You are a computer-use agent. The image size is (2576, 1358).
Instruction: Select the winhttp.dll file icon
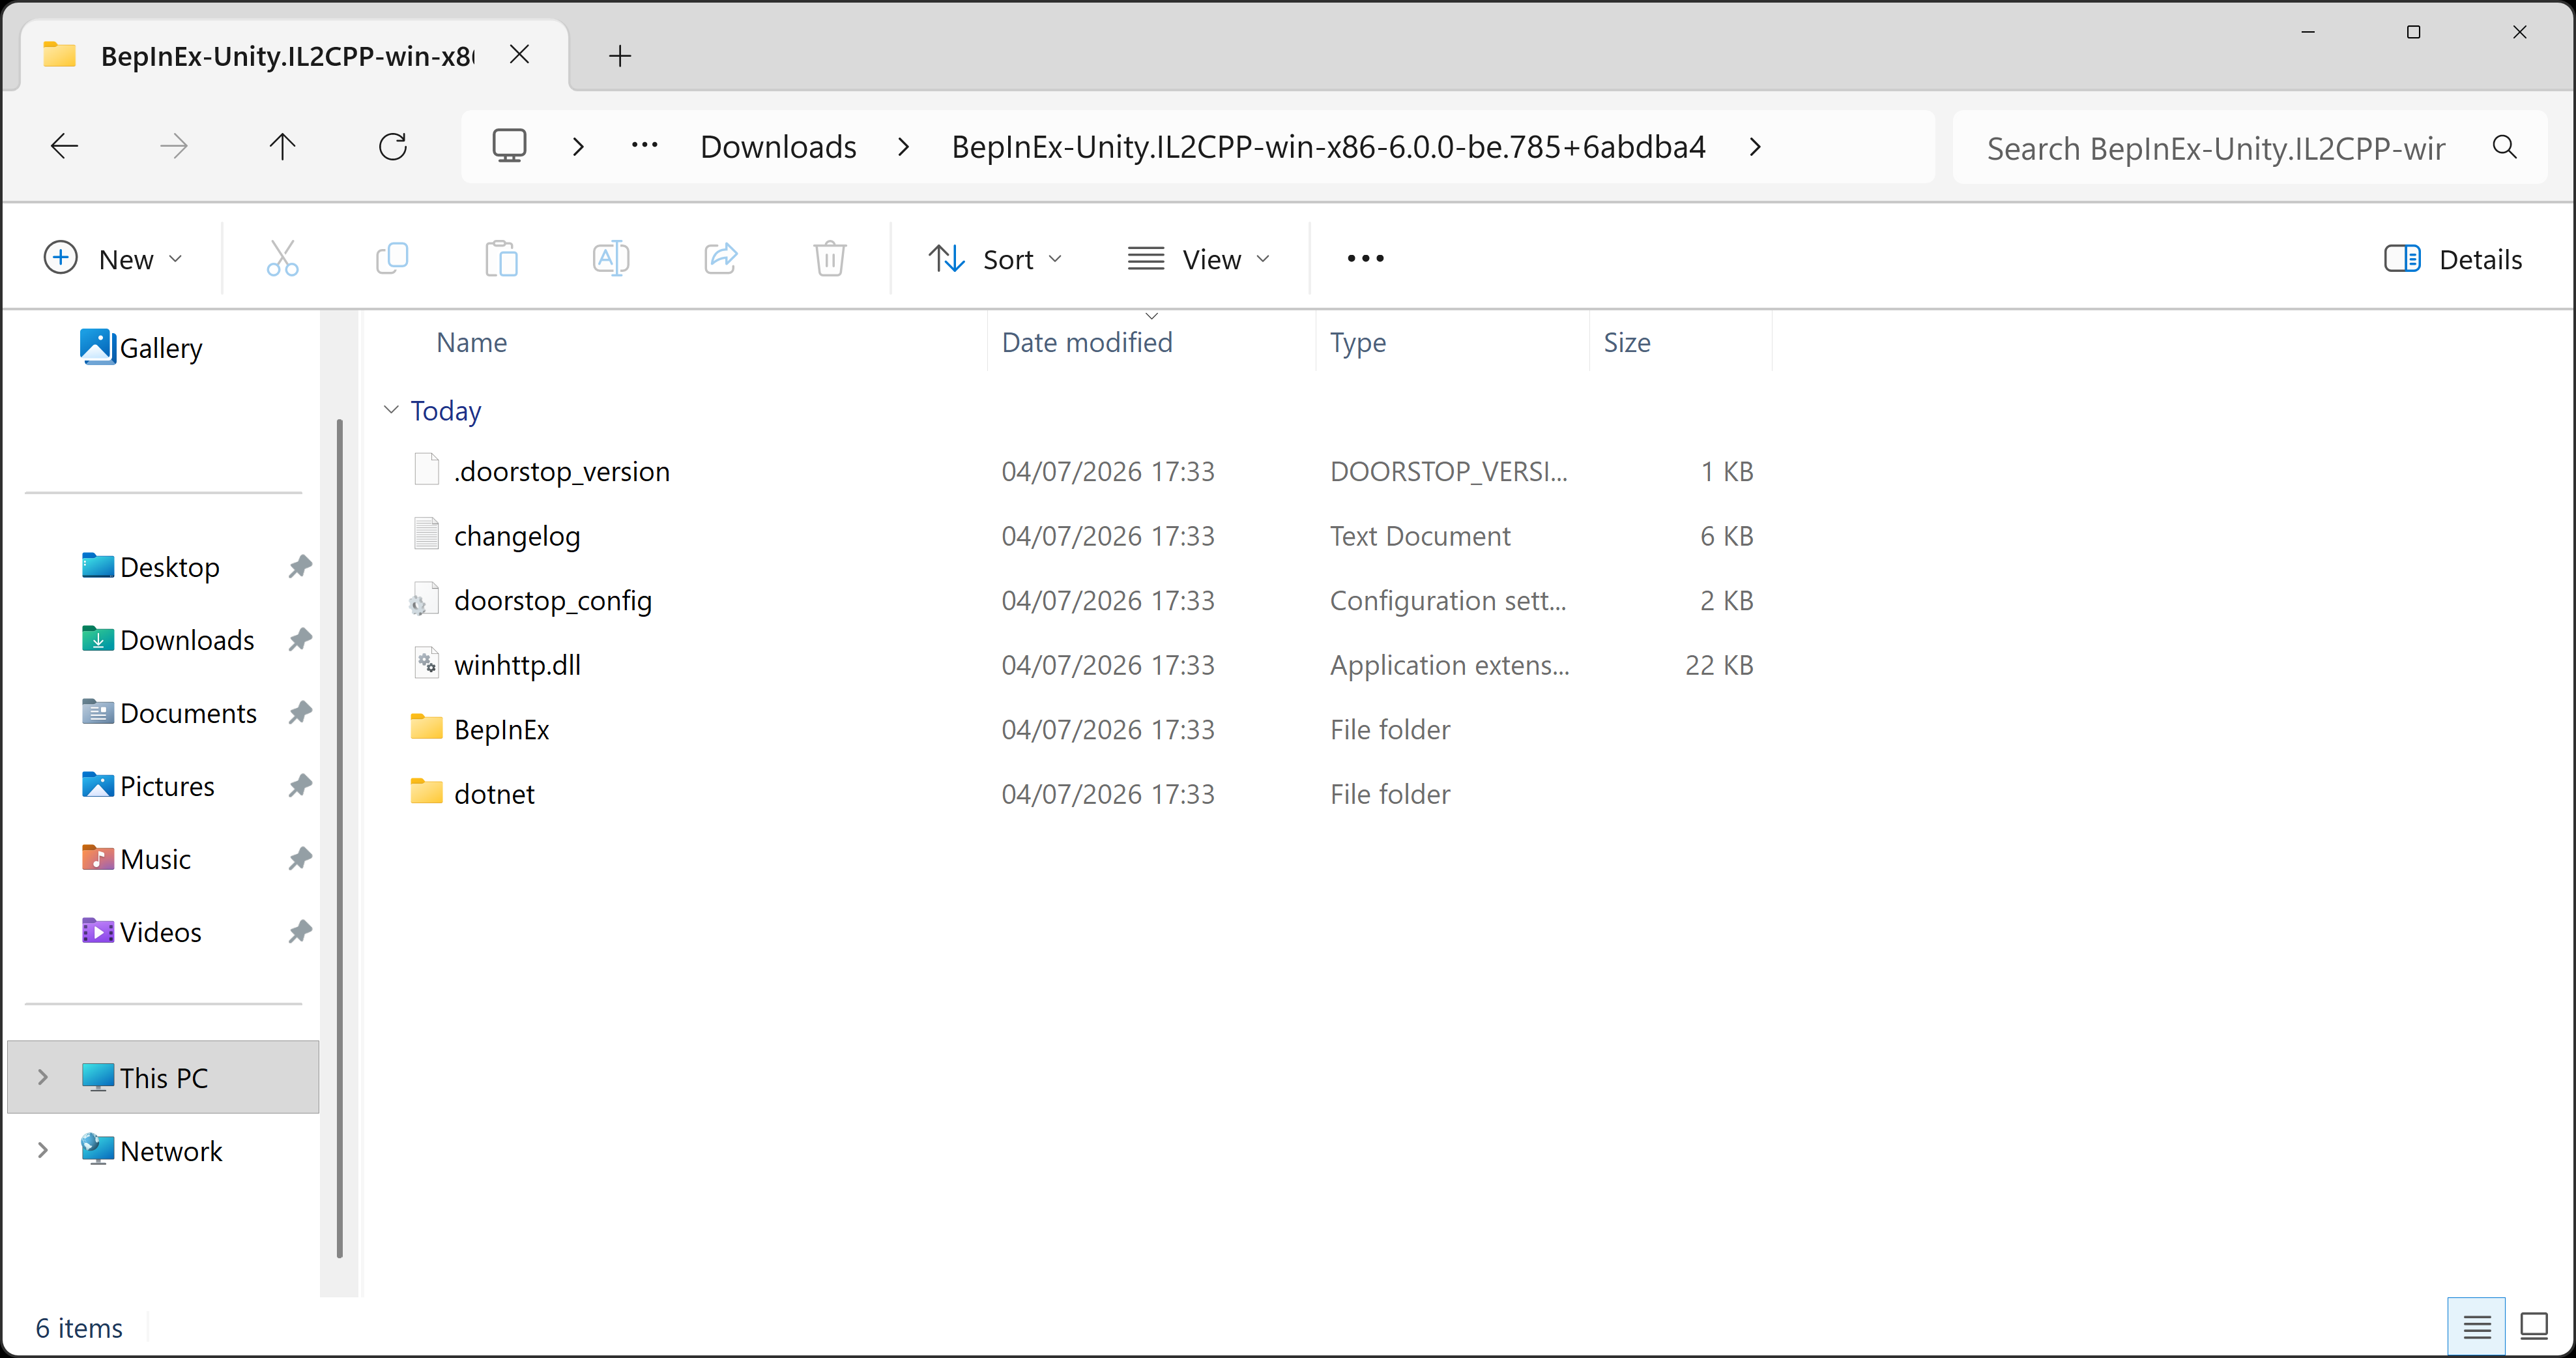click(x=427, y=664)
